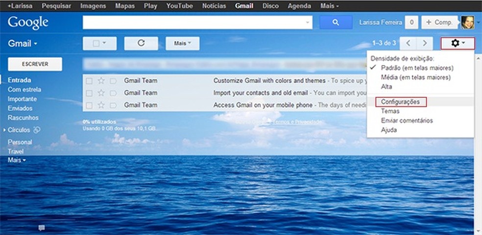Viewport: 482px width, 235px height.
Task: Open the 'Travel' label
Action: point(16,151)
